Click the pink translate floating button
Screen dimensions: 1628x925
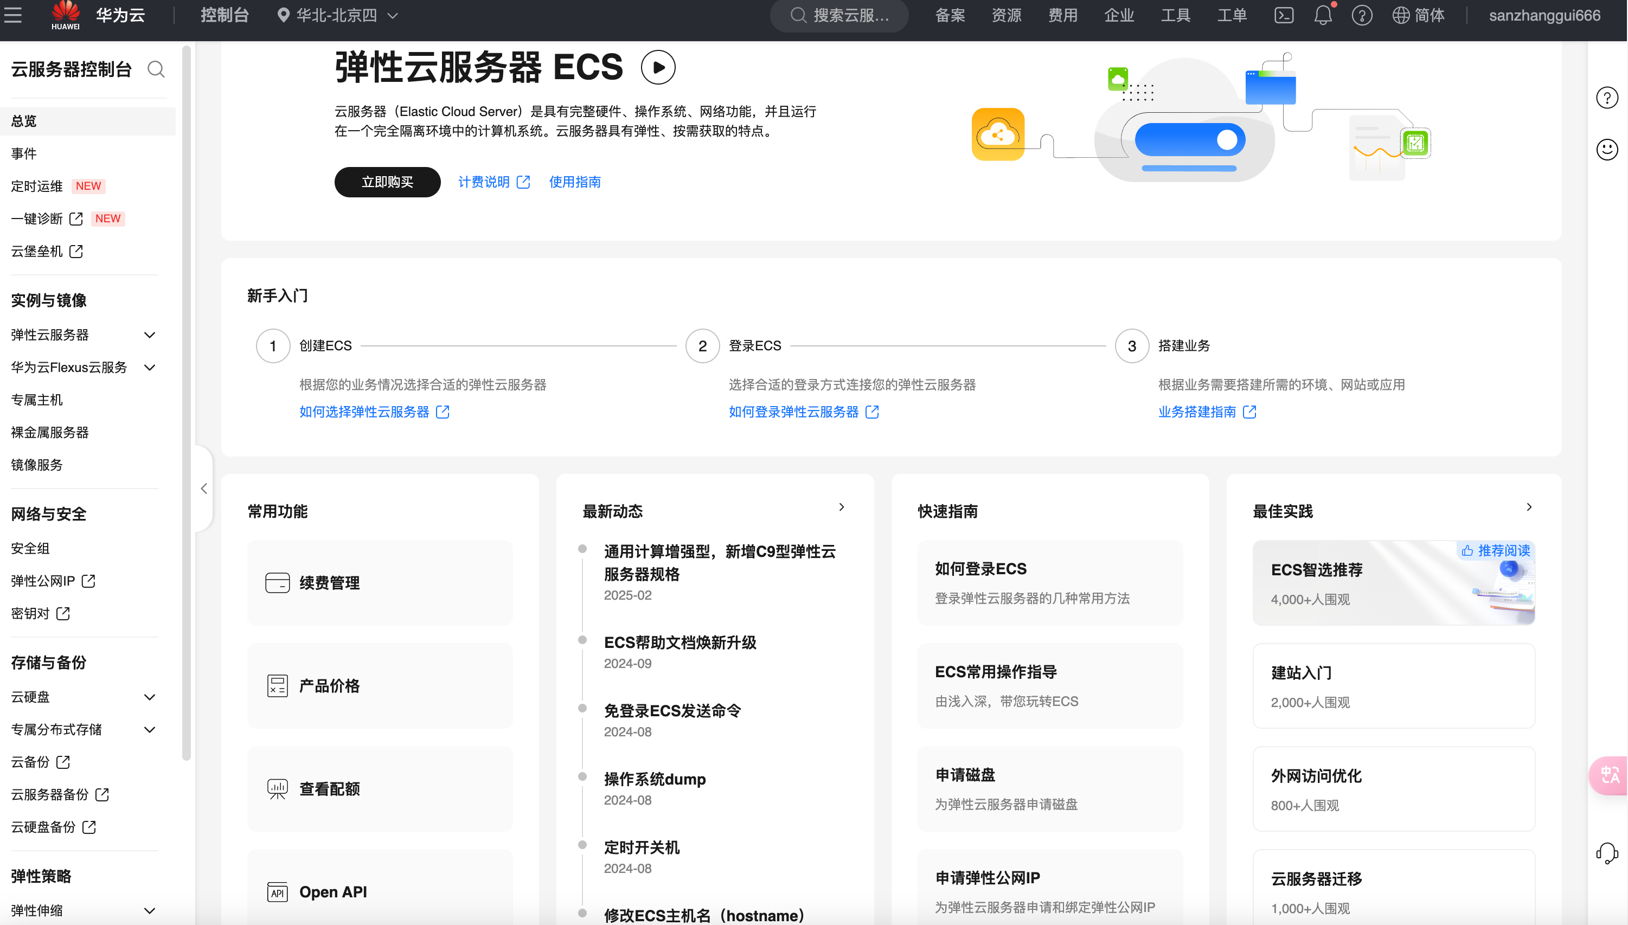pyautogui.click(x=1609, y=775)
